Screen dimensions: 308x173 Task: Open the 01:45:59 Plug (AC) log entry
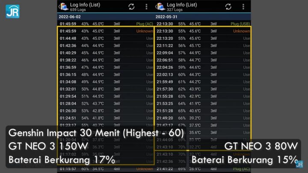[105, 23]
